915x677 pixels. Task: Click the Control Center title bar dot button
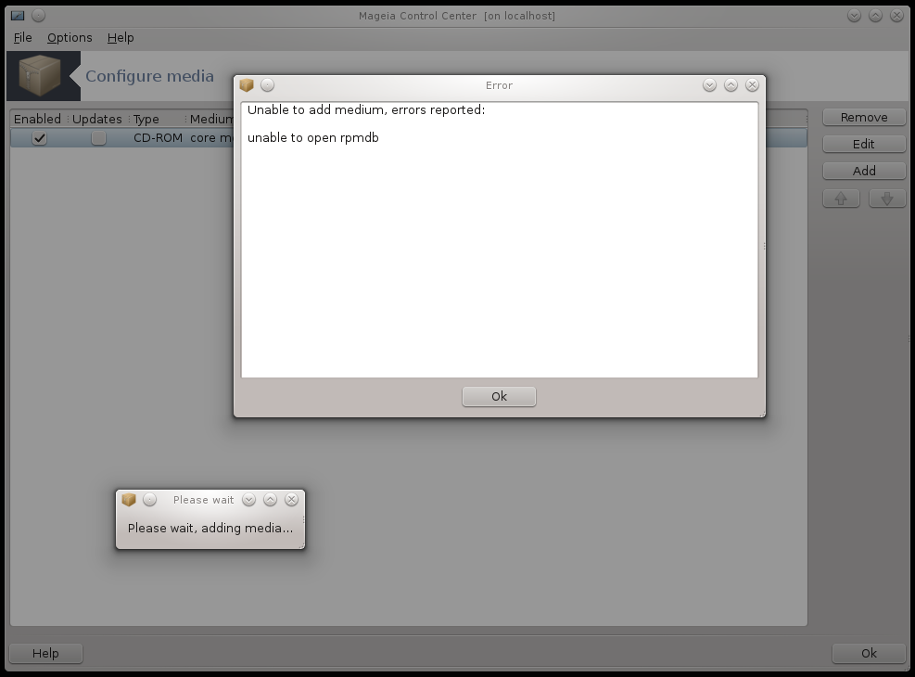(39, 16)
